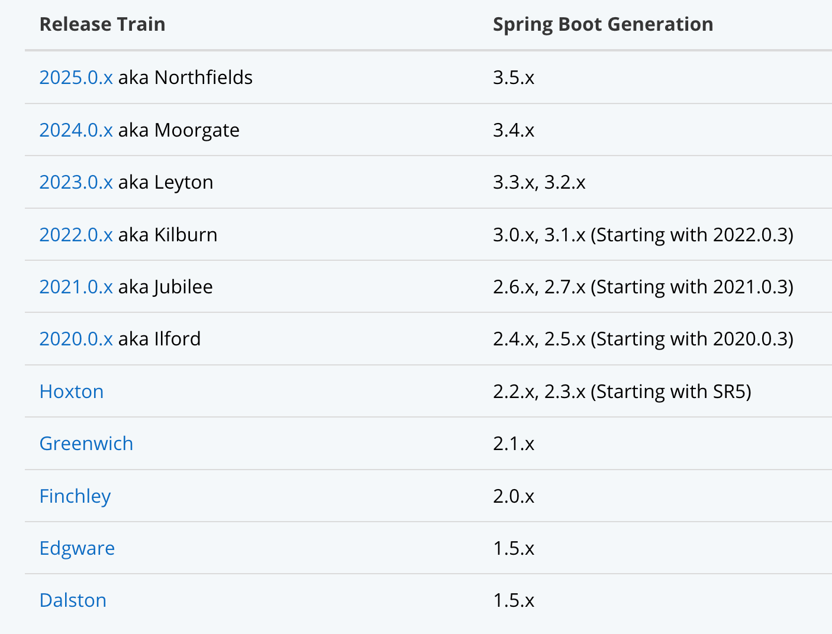Click the 'Starting with SR5' cell text

click(671, 392)
